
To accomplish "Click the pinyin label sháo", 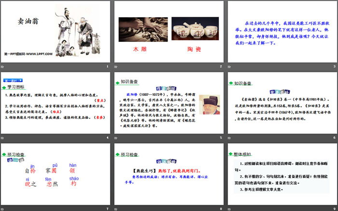I will click(74, 178).
